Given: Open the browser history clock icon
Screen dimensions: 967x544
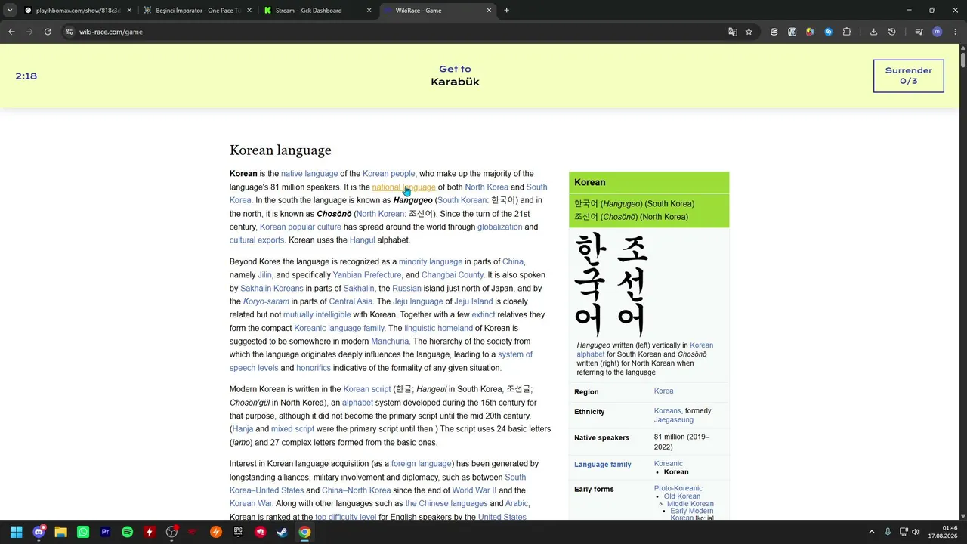Looking at the screenshot, I should click(x=891, y=32).
